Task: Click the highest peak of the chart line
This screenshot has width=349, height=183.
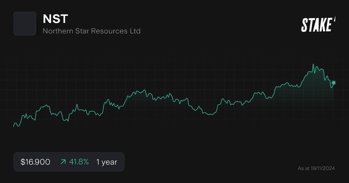Action: coord(314,64)
